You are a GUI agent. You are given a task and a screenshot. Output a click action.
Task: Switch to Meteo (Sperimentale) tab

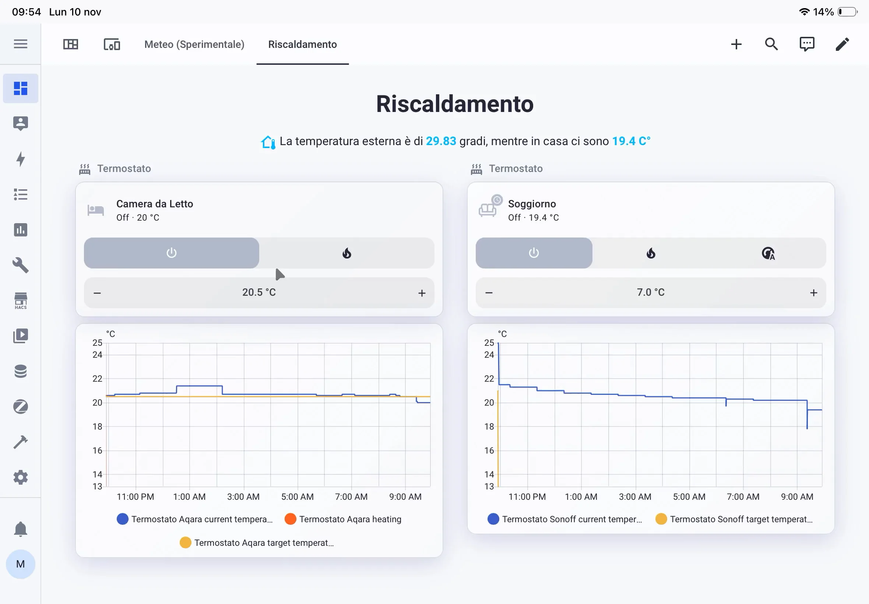coord(194,44)
